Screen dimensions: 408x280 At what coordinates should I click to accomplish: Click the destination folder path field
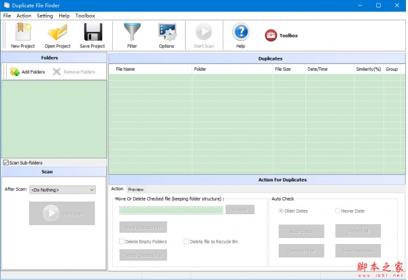click(171, 210)
